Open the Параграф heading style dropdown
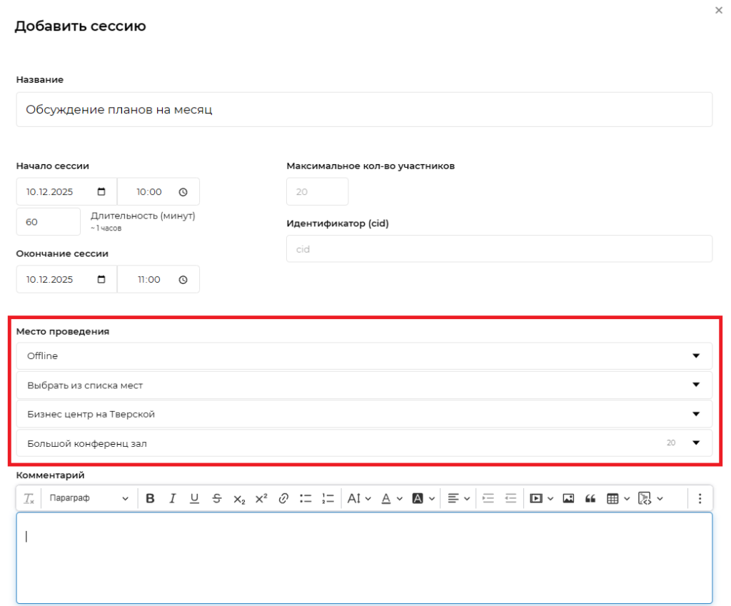This screenshot has height=606, width=731. (x=89, y=499)
